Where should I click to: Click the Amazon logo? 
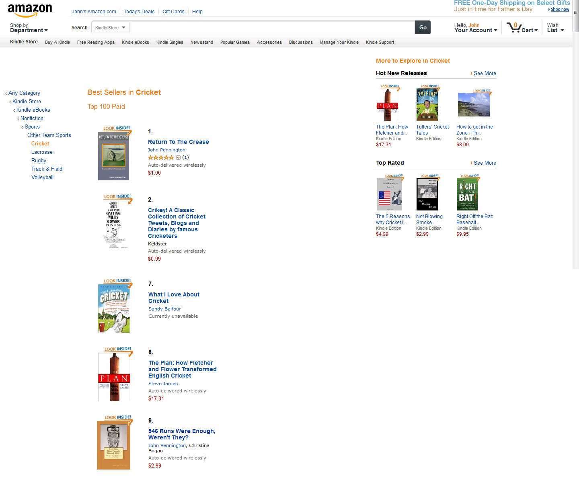point(30,10)
